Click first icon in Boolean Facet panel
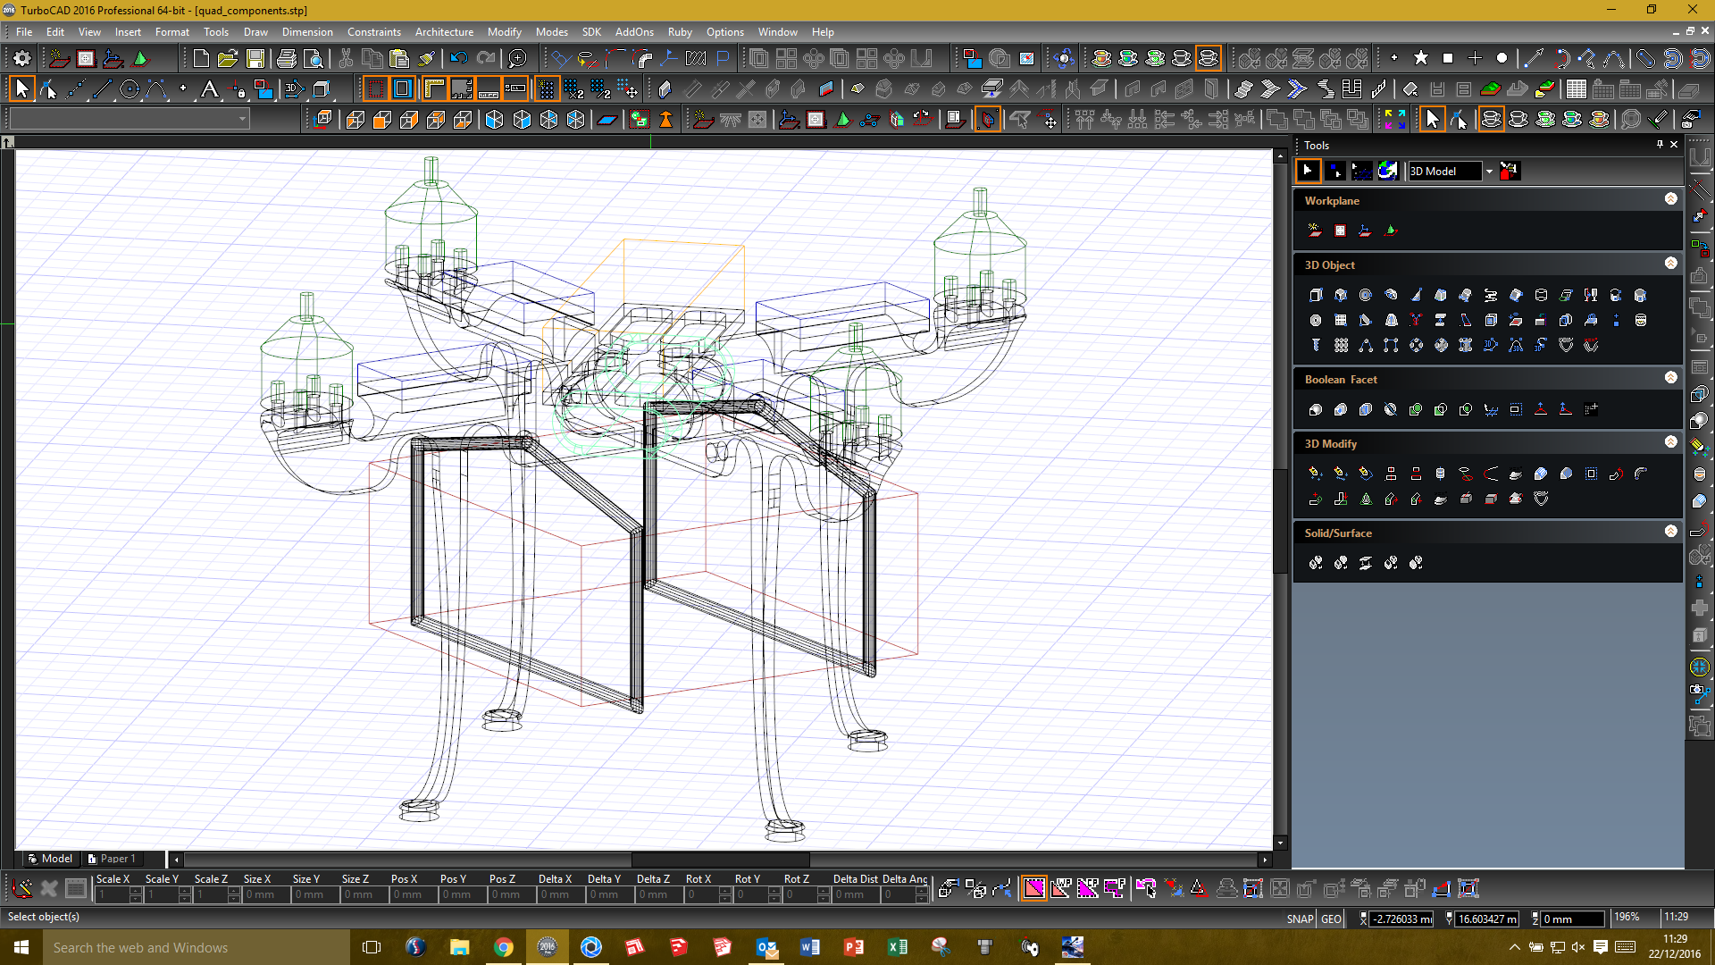 1316,409
